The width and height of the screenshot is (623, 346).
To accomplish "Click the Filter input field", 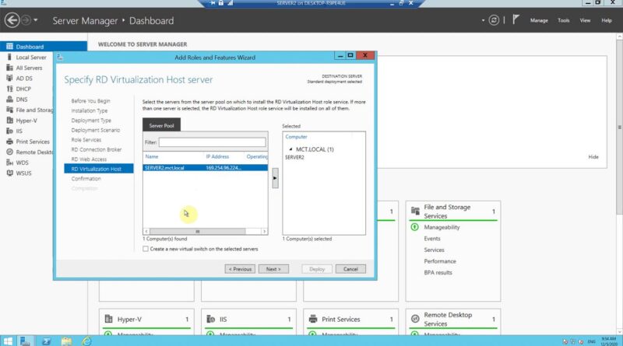I will [212, 142].
